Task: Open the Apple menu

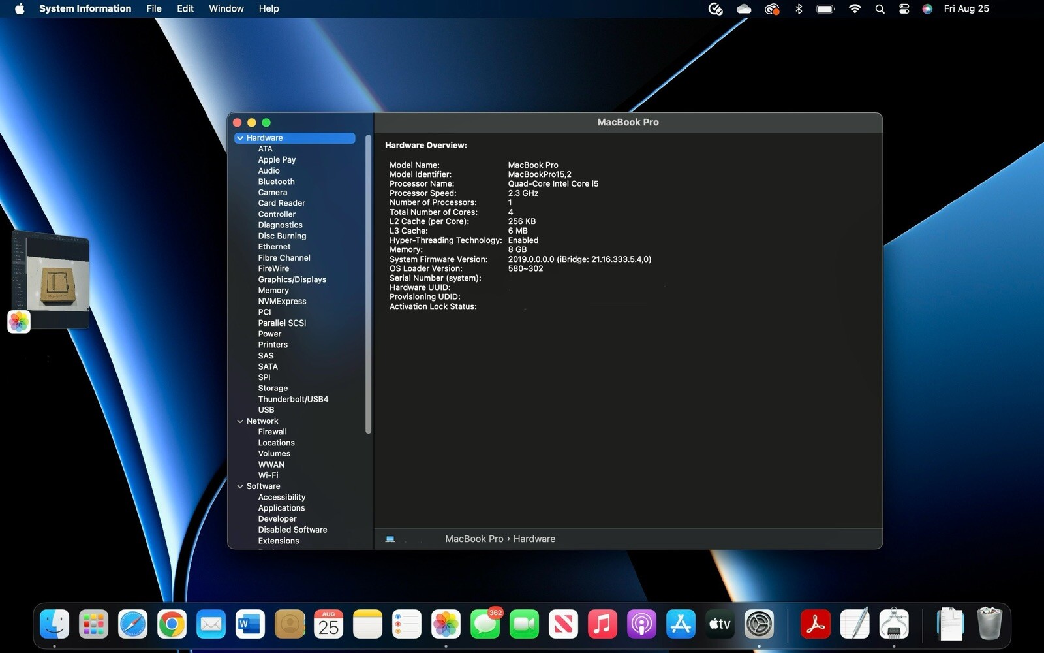Action: (20, 8)
